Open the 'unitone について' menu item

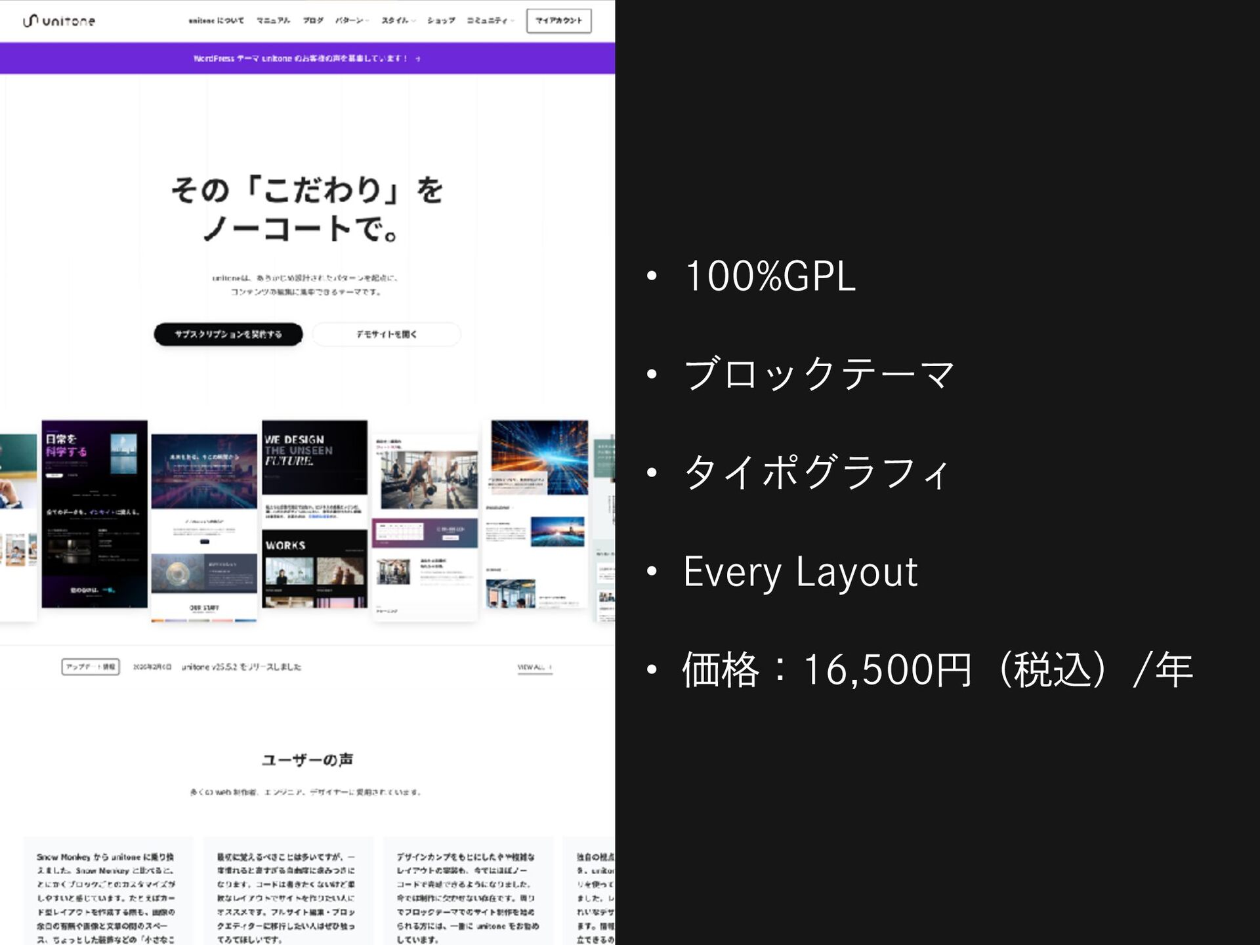pyautogui.click(x=216, y=21)
